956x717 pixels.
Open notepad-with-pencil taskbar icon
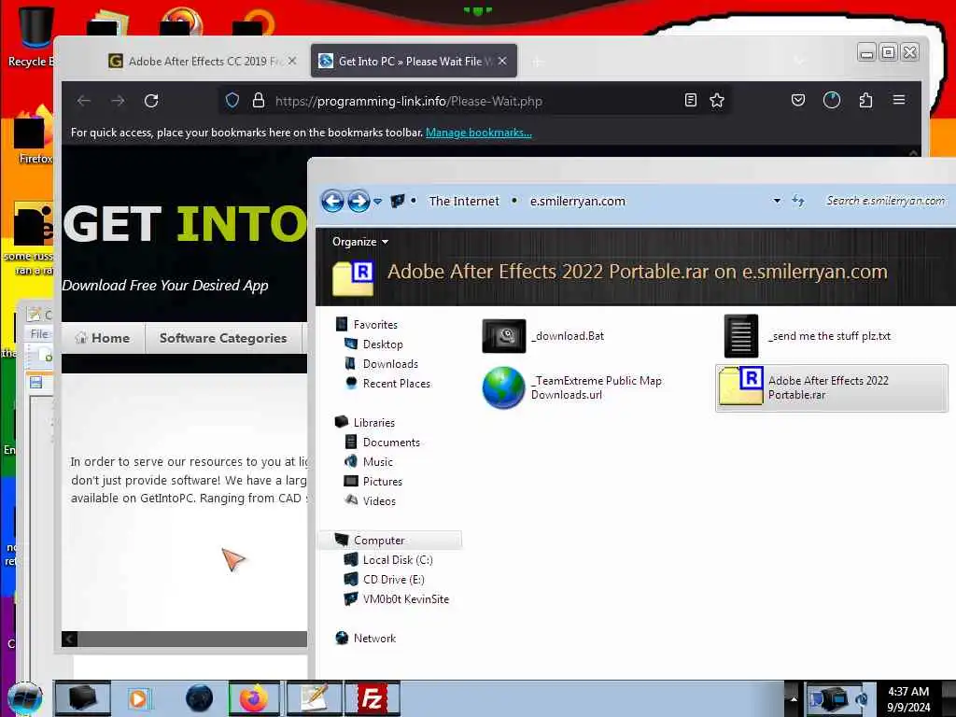(314, 698)
